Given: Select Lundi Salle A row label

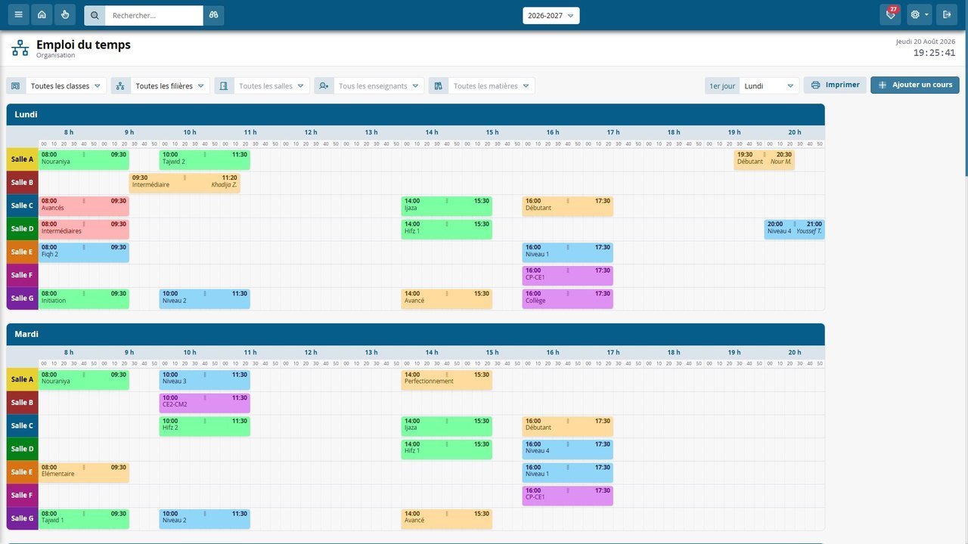Looking at the screenshot, I should (x=22, y=159).
